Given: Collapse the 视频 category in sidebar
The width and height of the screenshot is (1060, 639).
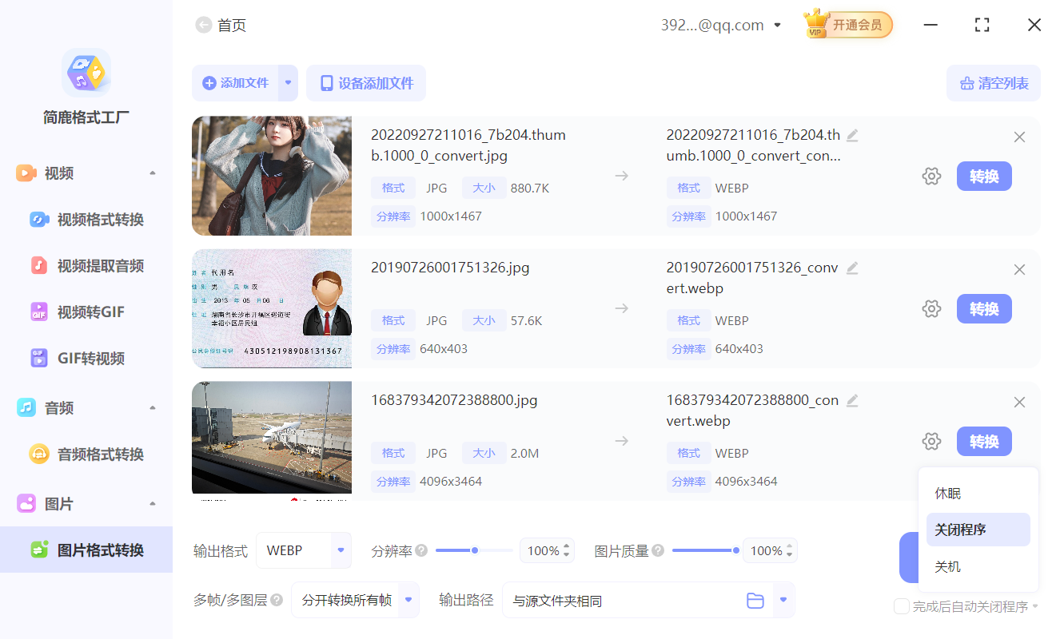Looking at the screenshot, I should [152, 173].
